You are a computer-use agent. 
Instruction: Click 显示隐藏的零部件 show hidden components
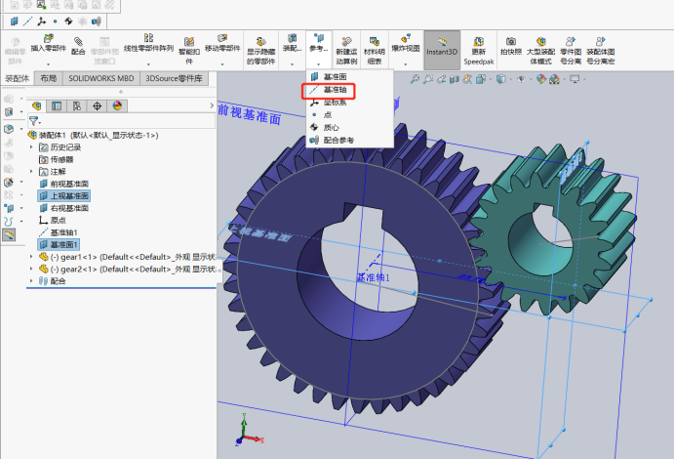coord(260,51)
